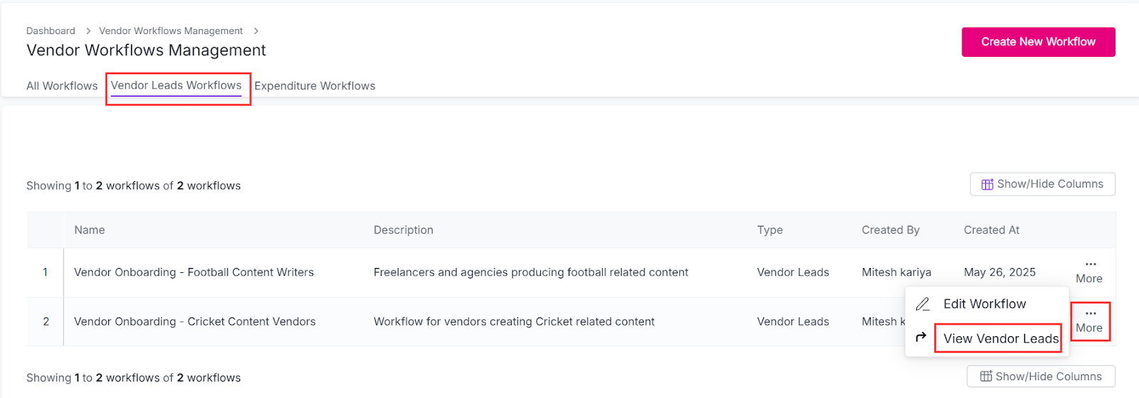Viewport: 1139px width, 398px height.
Task: Open More ellipsis for Cricket Content Vendors row
Action: click(x=1089, y=321)
